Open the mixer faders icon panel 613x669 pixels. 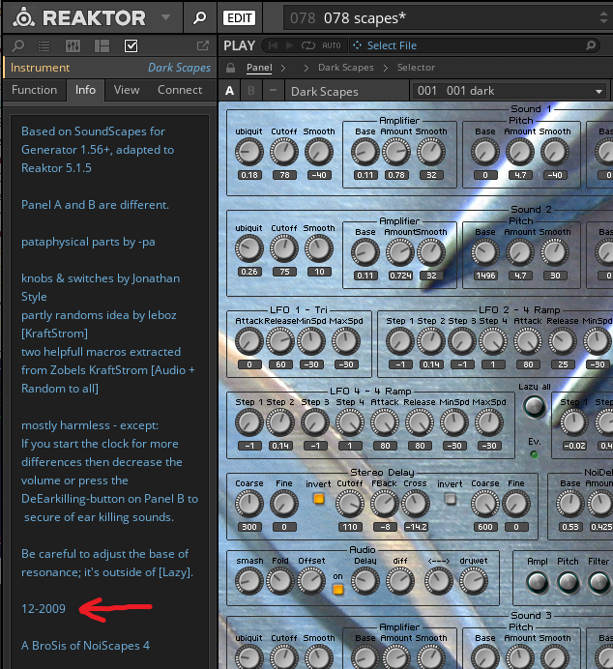pyautogui.click(x=73, y=45)
